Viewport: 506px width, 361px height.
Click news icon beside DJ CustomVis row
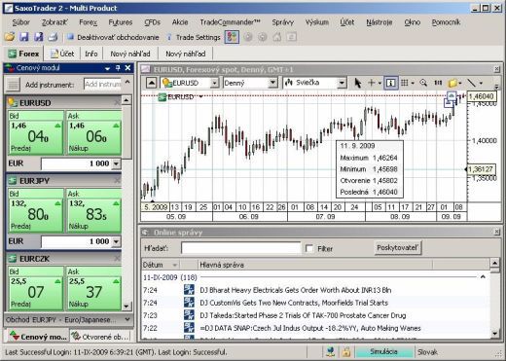click(x=189, y=303)
